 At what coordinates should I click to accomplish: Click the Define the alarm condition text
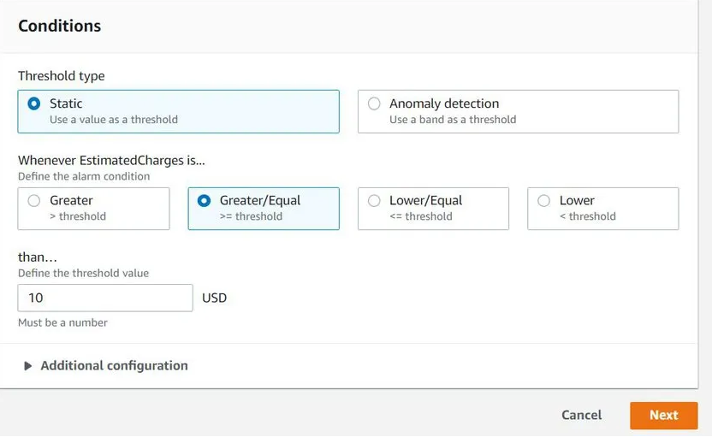84,176
